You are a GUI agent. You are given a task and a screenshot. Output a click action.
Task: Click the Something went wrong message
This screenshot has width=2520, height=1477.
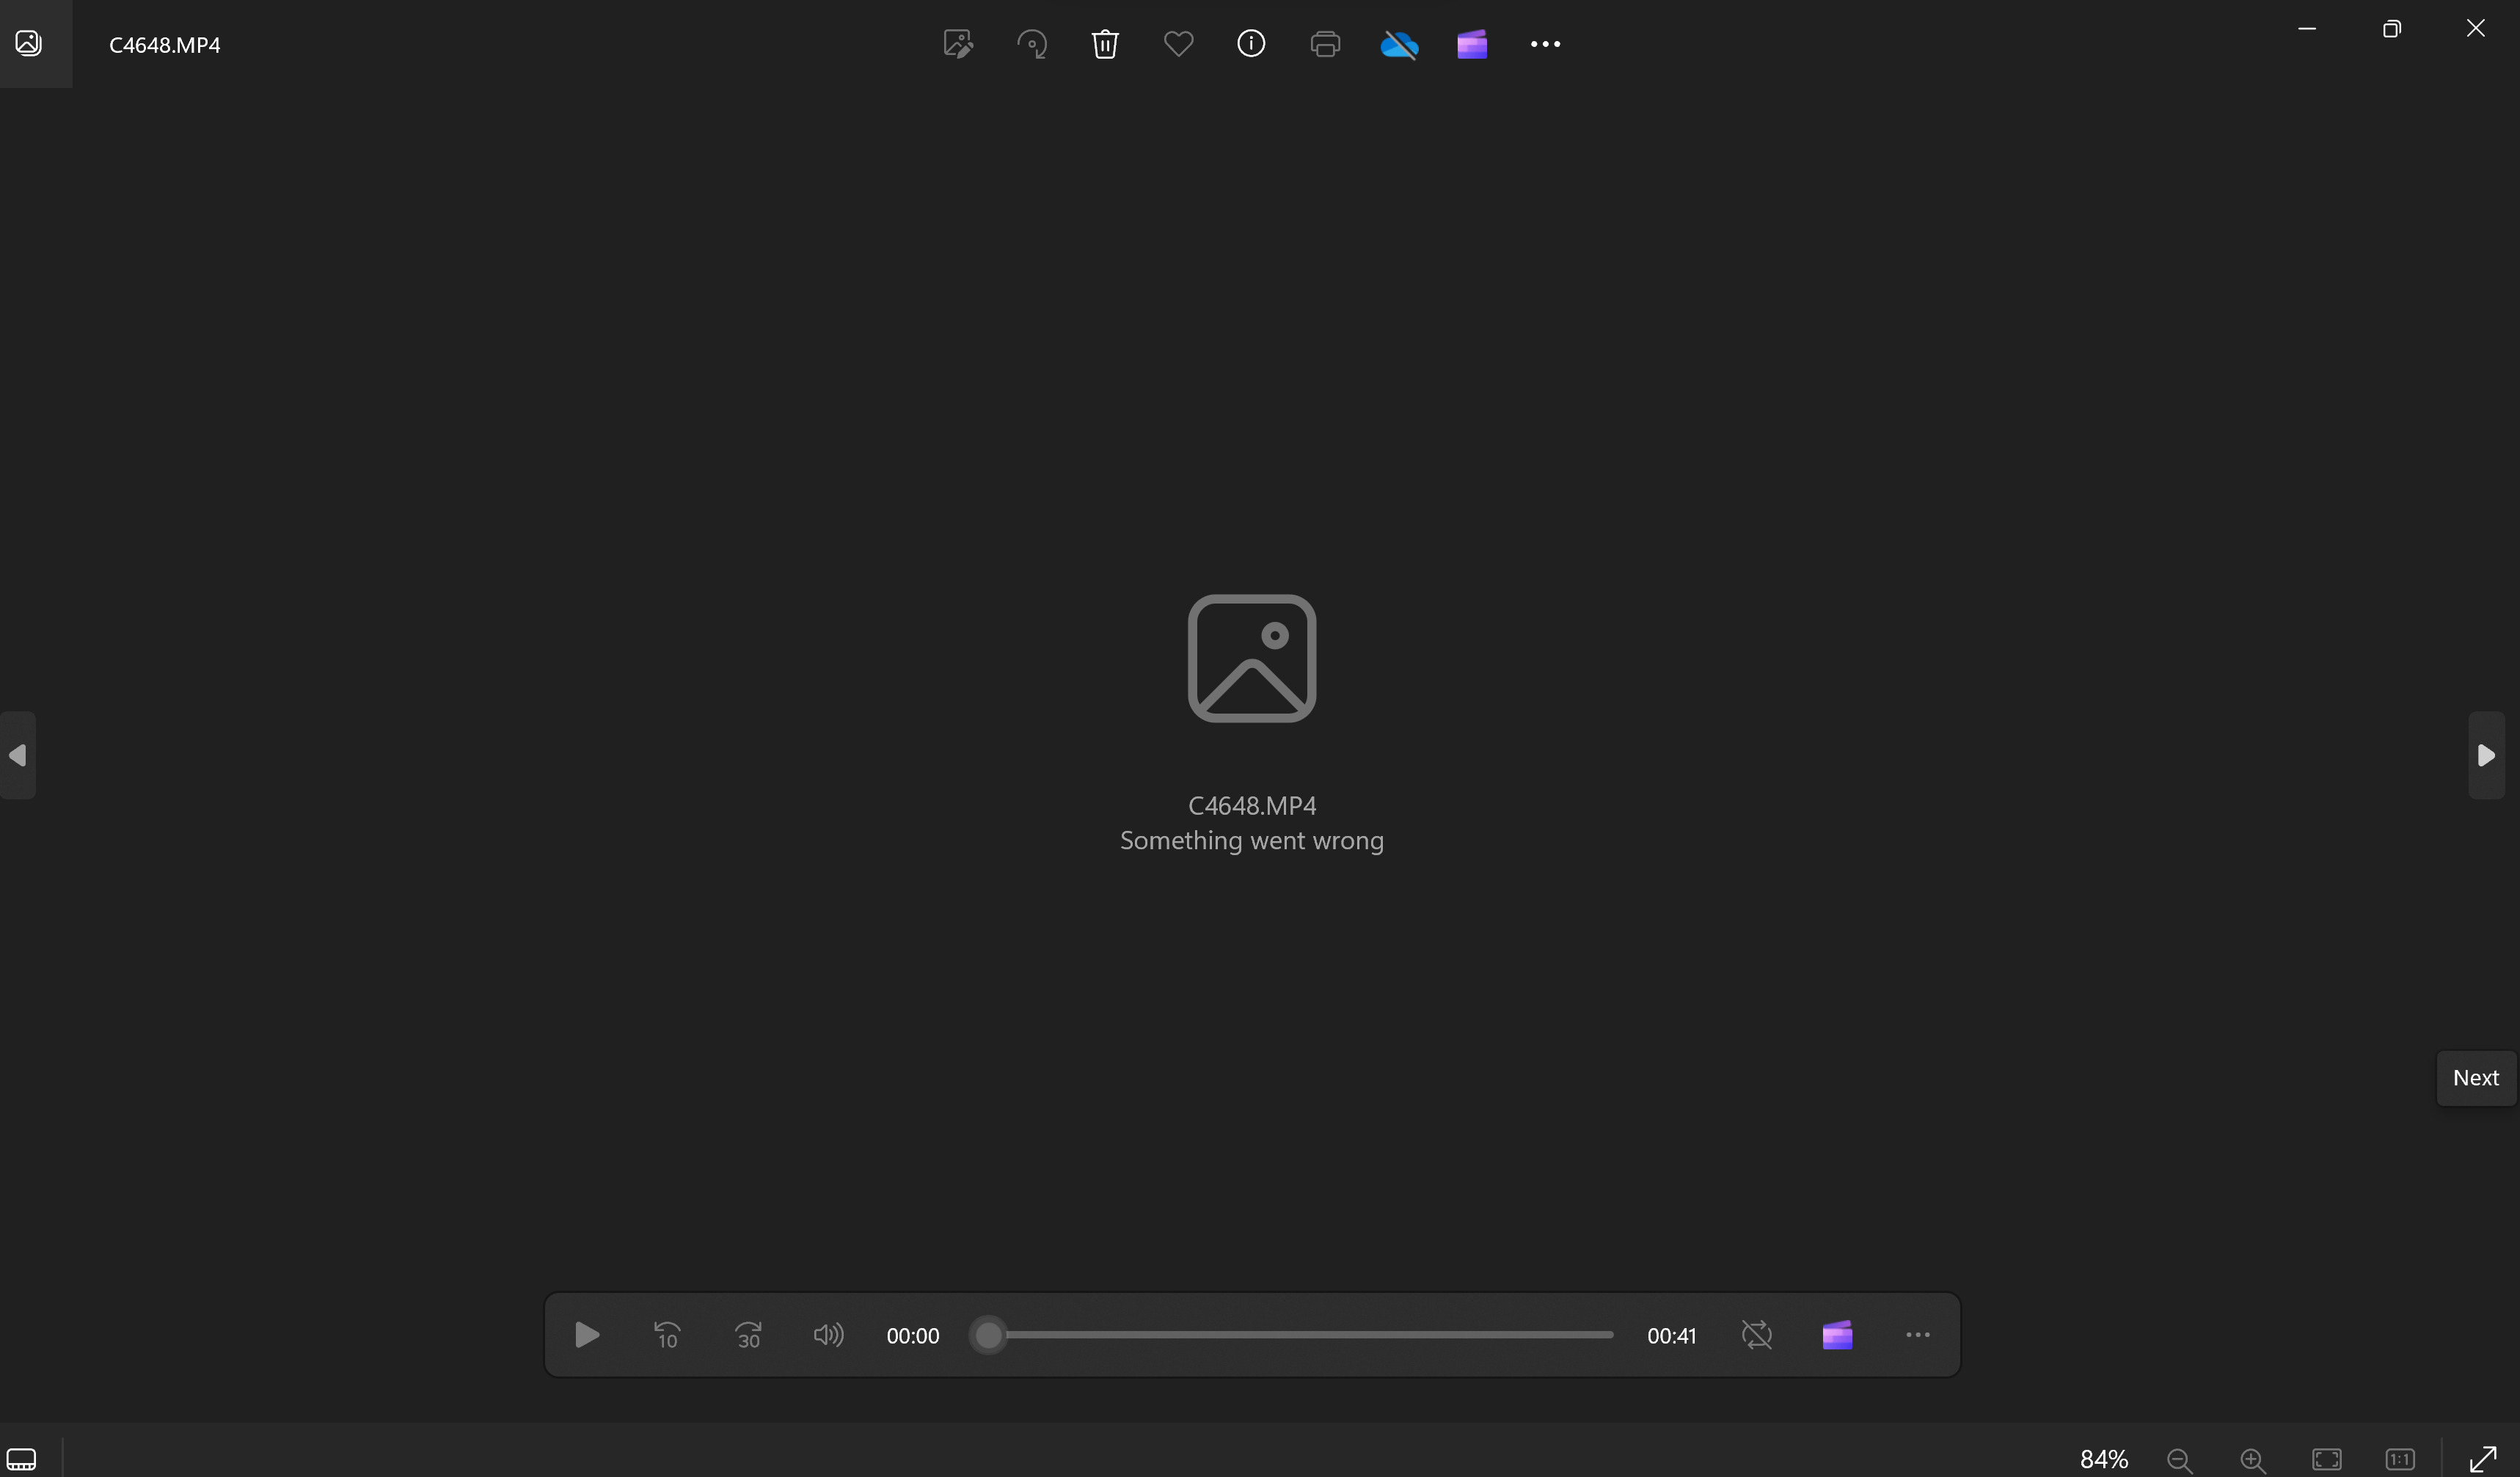pos(1252,840)
